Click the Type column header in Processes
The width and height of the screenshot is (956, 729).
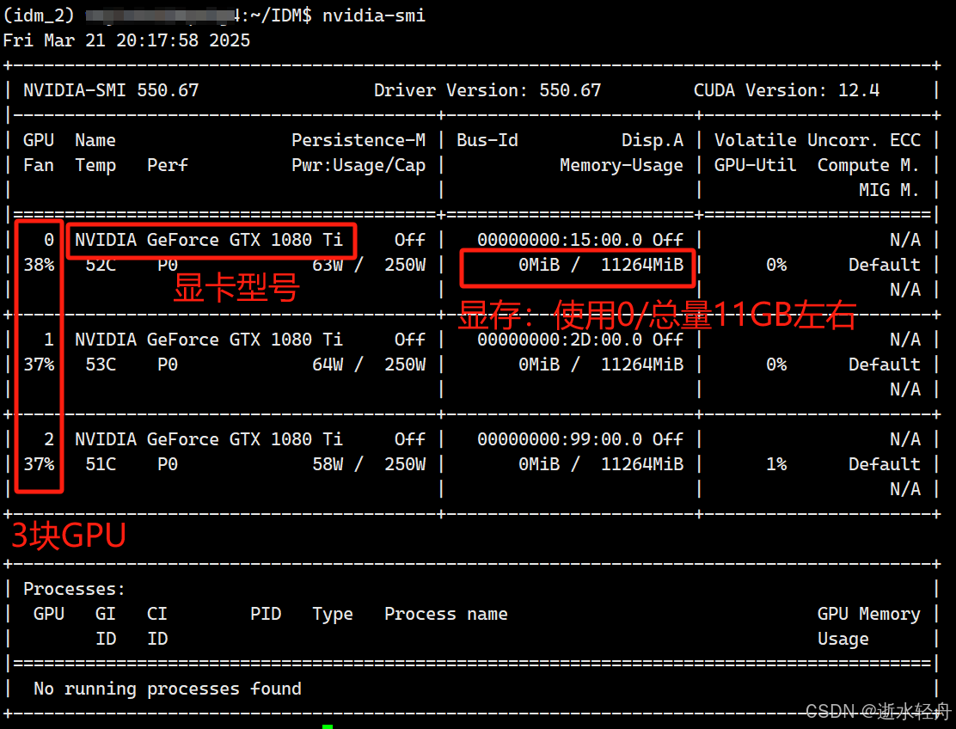point(333,614)
